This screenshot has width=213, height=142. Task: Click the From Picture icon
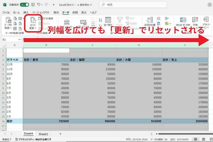20,18
